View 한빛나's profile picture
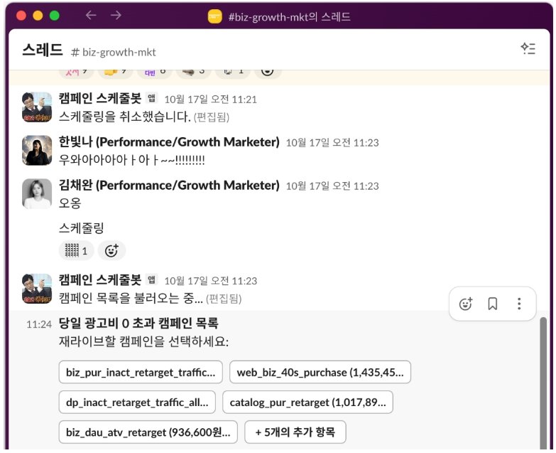This screenshot has height=453, width=556. [x=37, y=150]
